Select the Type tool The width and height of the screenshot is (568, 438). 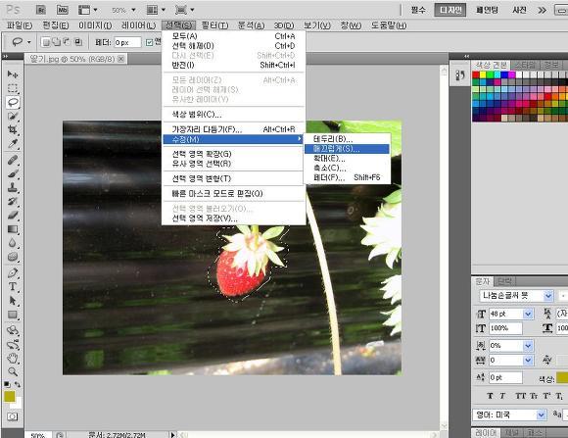pyautogui.click(x=13, y=286)
